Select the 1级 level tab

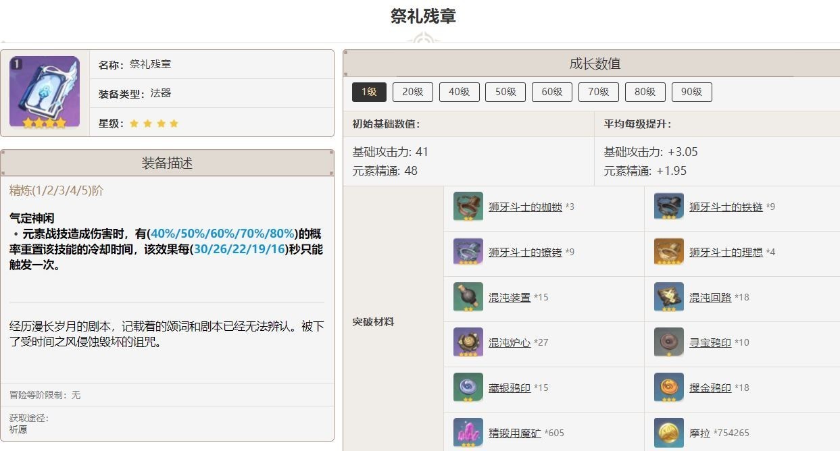[x=369, y=92]
